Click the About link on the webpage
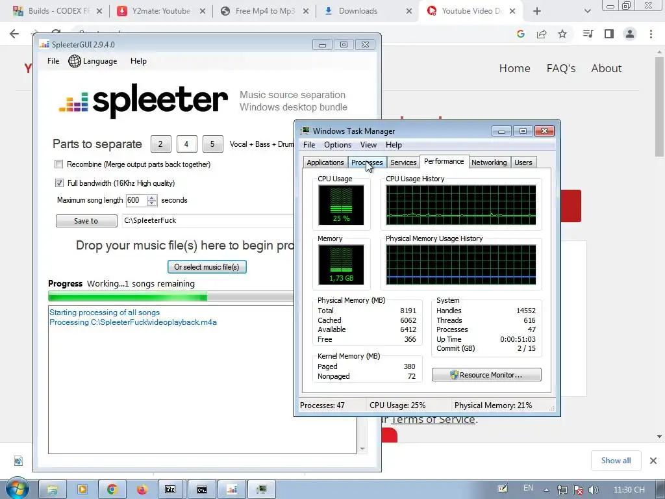This screenshot has width=665, height=499. 606,68
